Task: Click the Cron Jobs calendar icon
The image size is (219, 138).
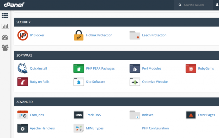Action: pos(23,115)
